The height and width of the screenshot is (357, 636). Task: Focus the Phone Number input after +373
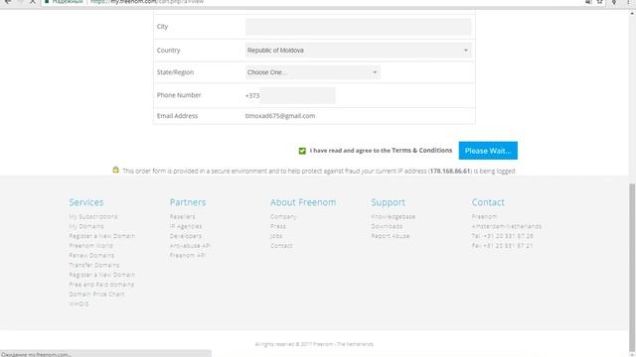[297, 95]
